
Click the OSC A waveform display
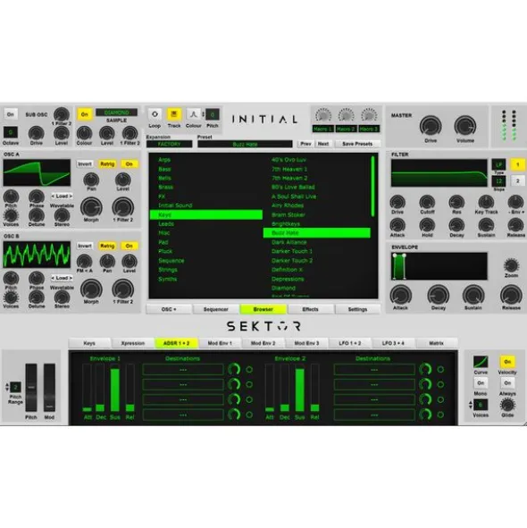click(37, 172)
